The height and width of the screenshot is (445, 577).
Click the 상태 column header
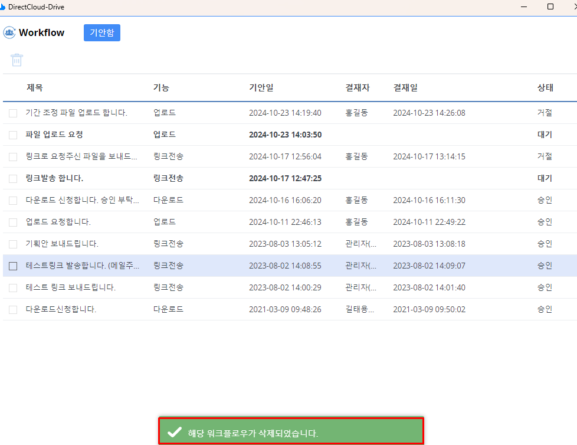pos(545,88)
